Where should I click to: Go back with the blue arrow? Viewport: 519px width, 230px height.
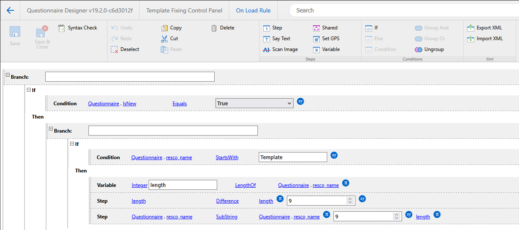tap(10, 10)
